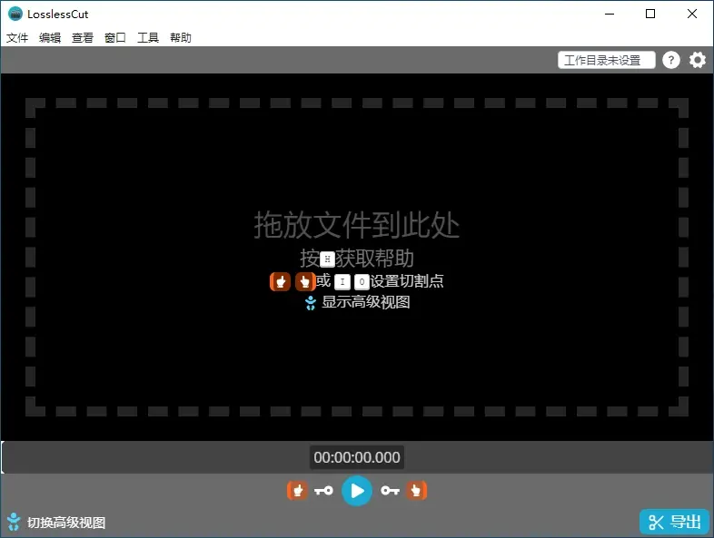Click the 工作目录未设置 button
714x538 pixels.
[607, 60]
